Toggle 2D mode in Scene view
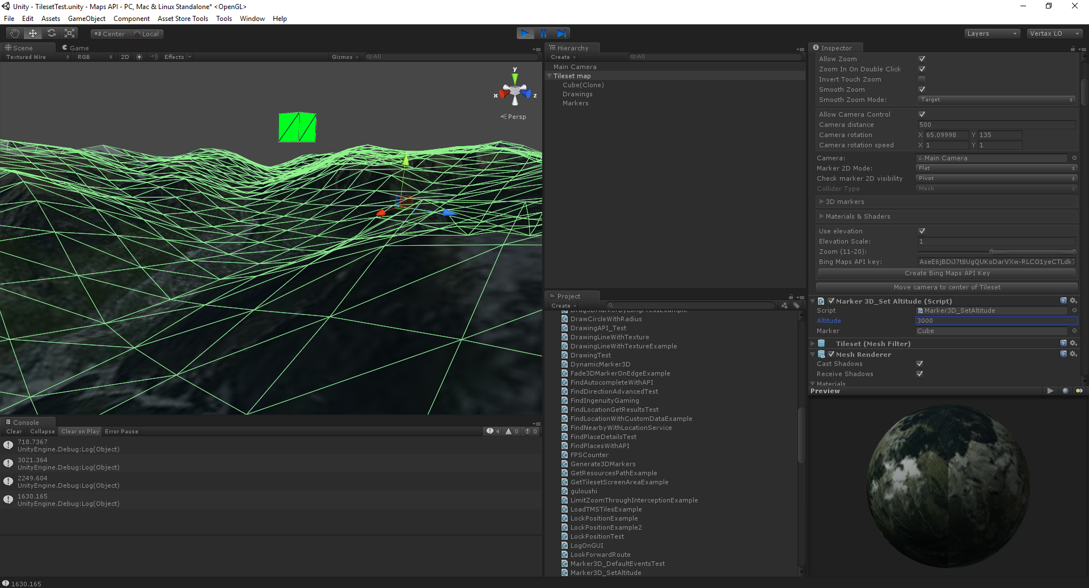The image size is (1089, 588). click(125, 57)
